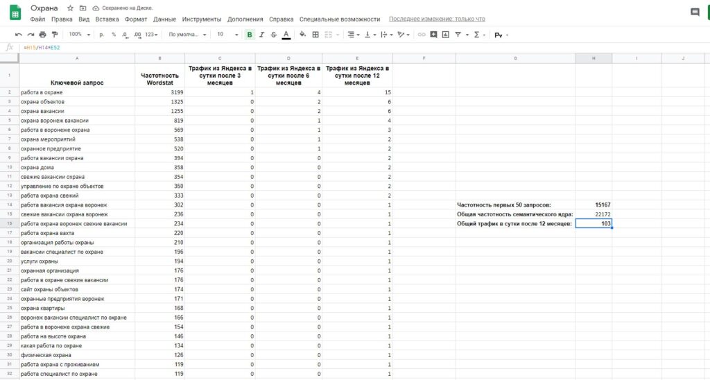
Task: Toggle filter on the sheet
Action: 458,34
